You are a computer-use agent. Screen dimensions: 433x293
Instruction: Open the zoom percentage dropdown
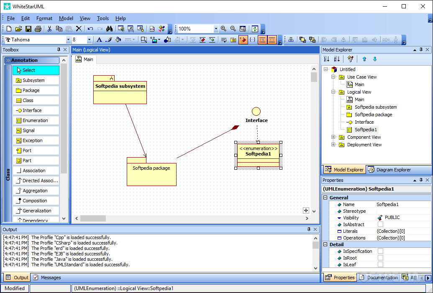tap(216, 29)
